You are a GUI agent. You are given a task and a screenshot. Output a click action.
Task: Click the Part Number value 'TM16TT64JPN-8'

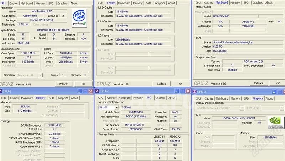136,125
